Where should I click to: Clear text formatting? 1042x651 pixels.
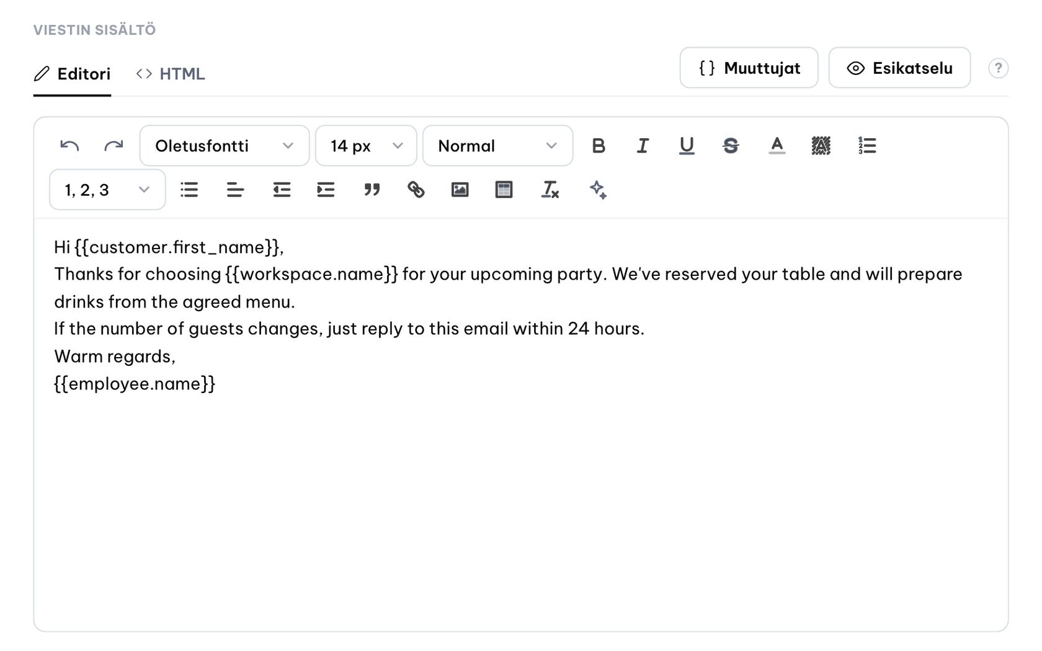point(550,190)
